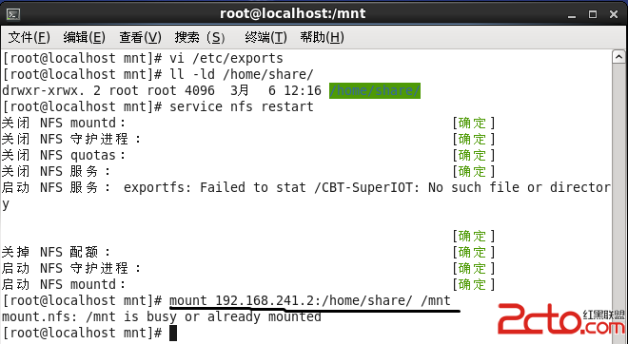
Task: Click the '关闭 NFS mountd:' line
Action: (x=64, y=123)
